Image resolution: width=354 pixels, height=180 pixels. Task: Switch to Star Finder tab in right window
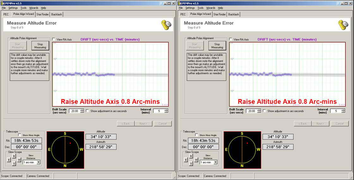tap(219, 15)
